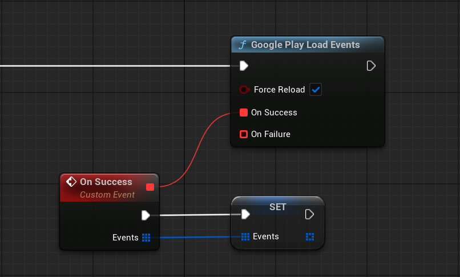Click the On Failure delegate pin

244,134
